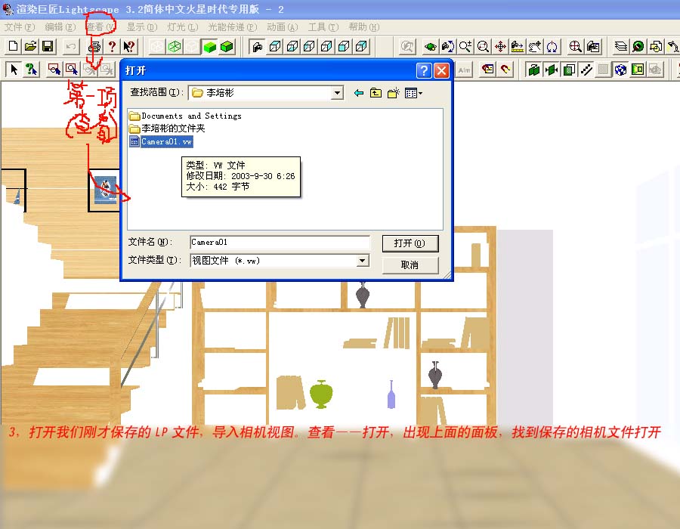Screen dimensions: 680x529
Task: Toggle the blending overlapped squares button
Action: [568, 70]
